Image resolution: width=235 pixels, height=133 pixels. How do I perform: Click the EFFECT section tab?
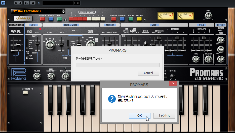[221, 25]
